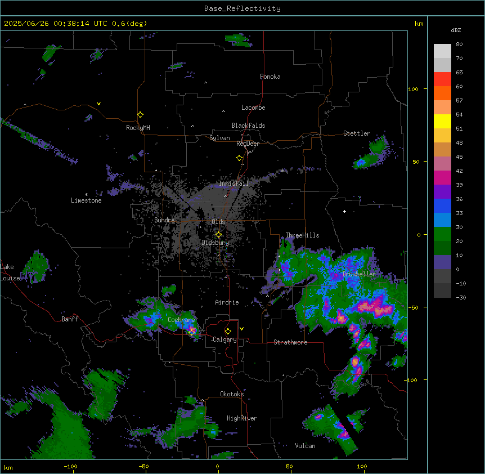Choose the royal blue 33–36 dBZ swatch
Viewport: 485px width, 474px height.
[x=442, y=205]
